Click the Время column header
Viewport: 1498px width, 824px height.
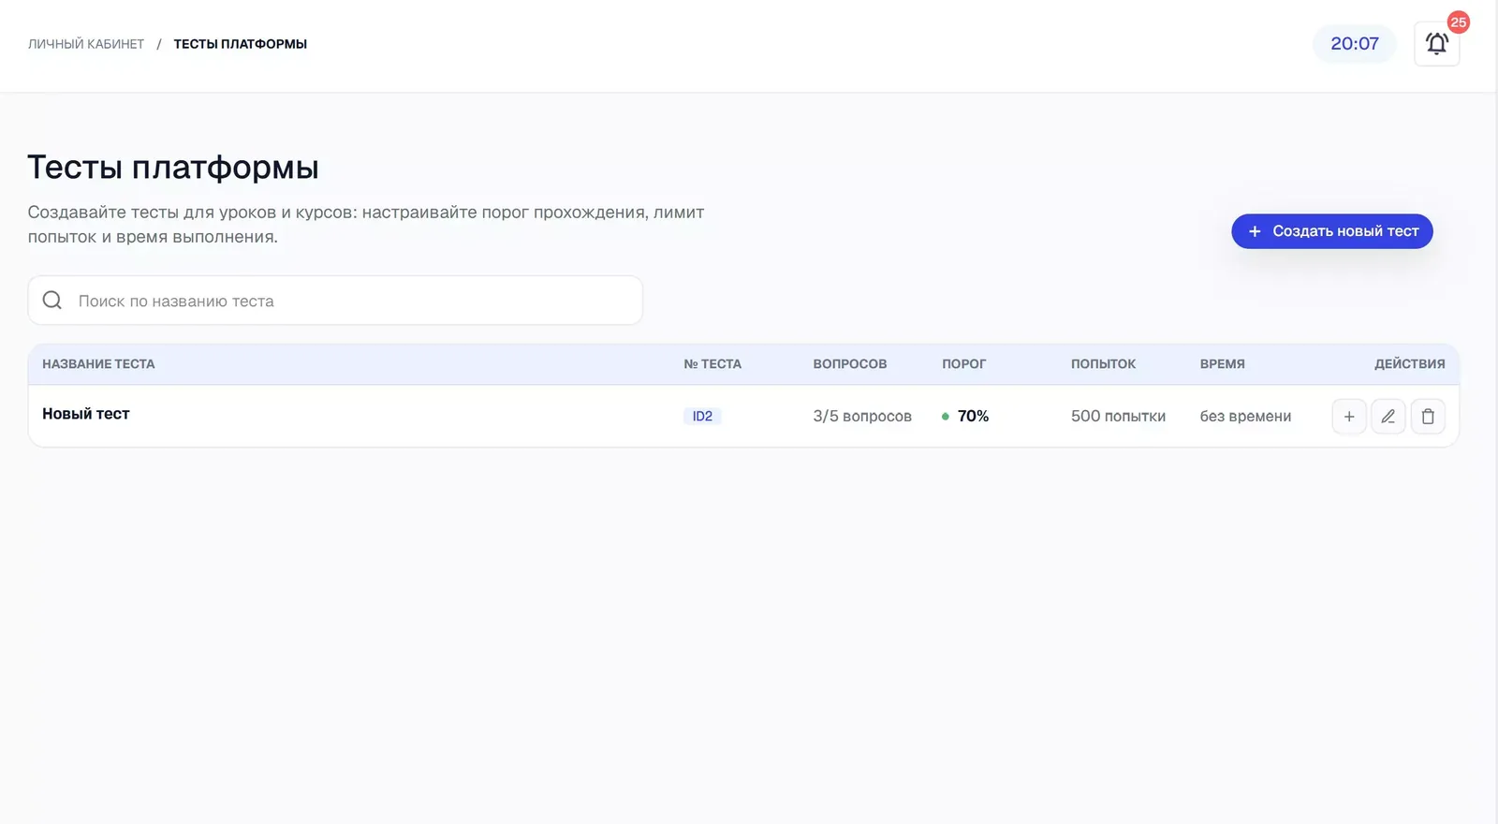click(x=1222, y=364)
